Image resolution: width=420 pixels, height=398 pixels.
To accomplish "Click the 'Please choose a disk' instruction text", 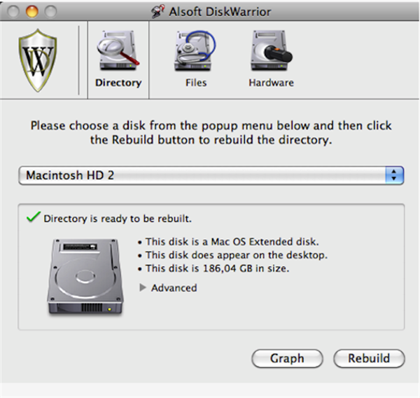I will click(211, 132).
